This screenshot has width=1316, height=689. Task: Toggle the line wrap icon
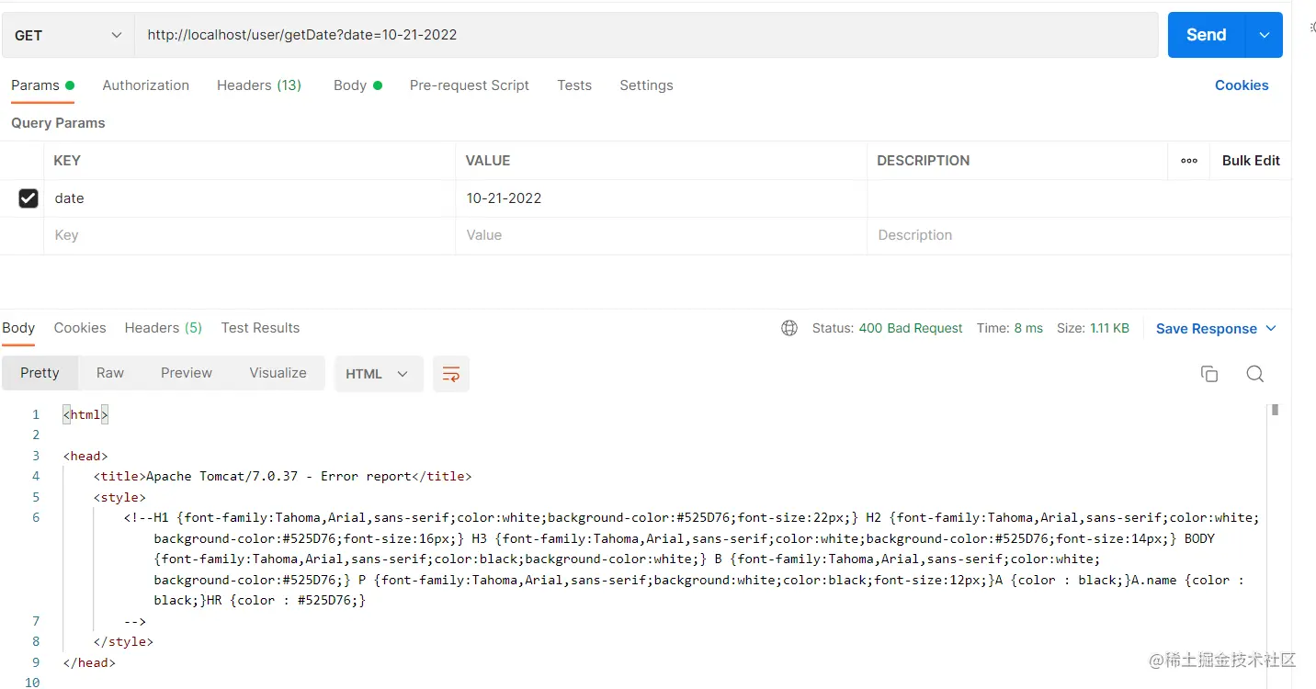click(x=451, y=374)
